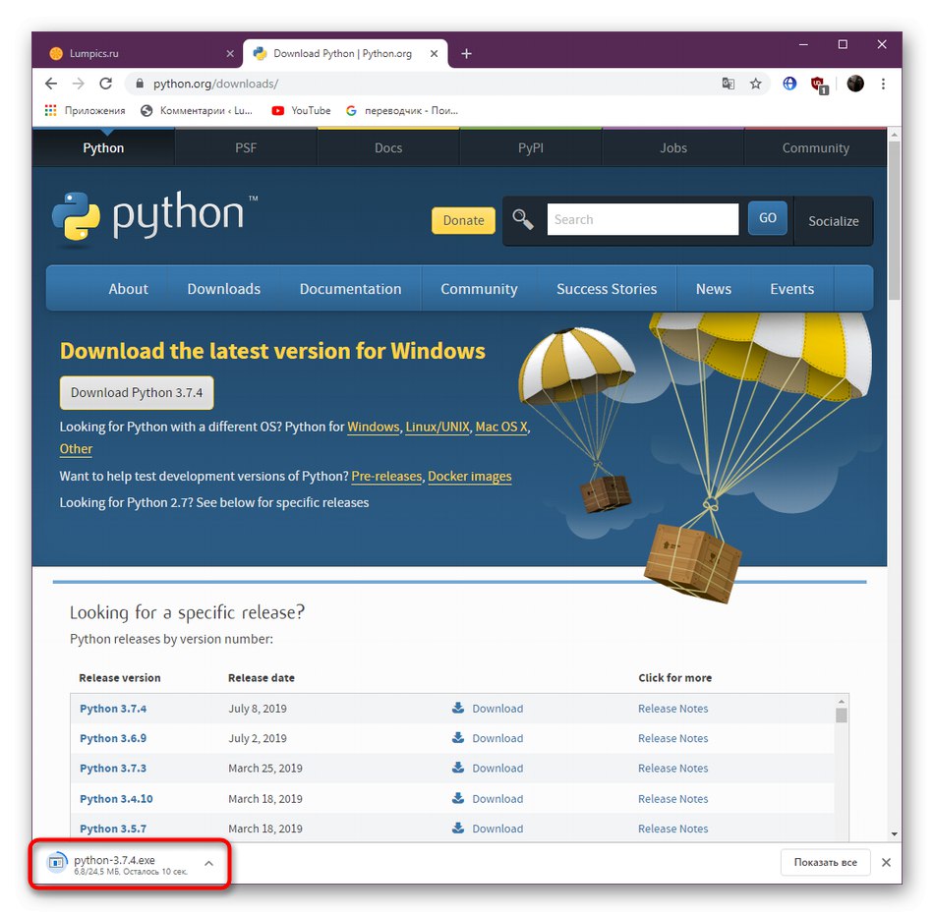Select the PSF top menu item
934x916 pixels.
[x=246, y=147]
